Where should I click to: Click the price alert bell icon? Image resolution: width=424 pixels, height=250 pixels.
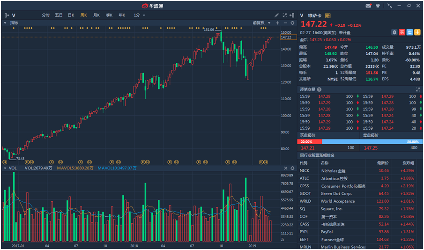394,32
